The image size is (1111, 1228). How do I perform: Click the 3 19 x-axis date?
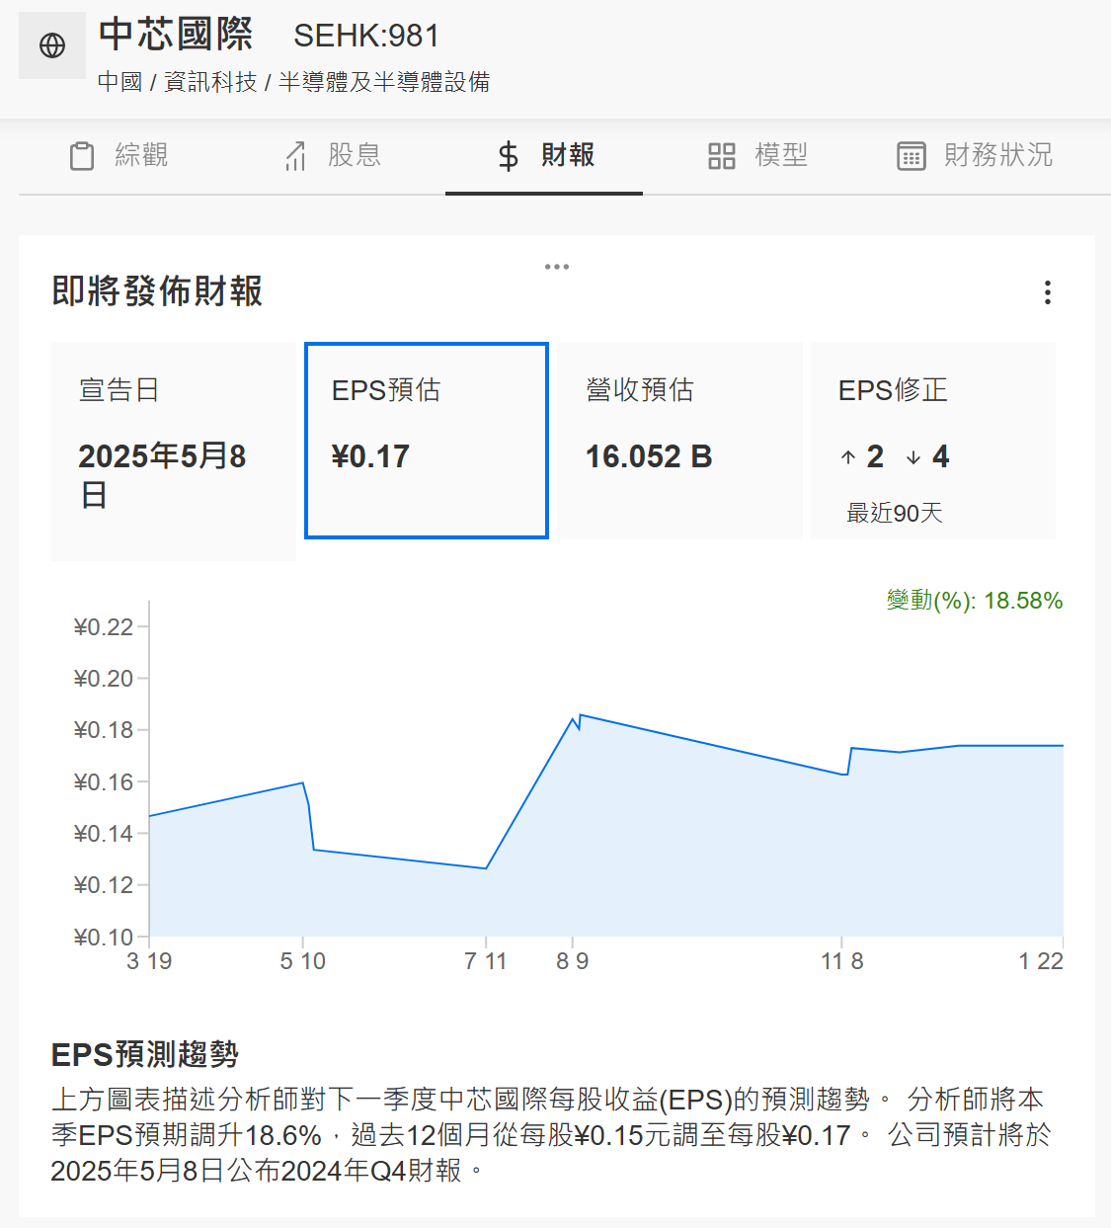149,961
